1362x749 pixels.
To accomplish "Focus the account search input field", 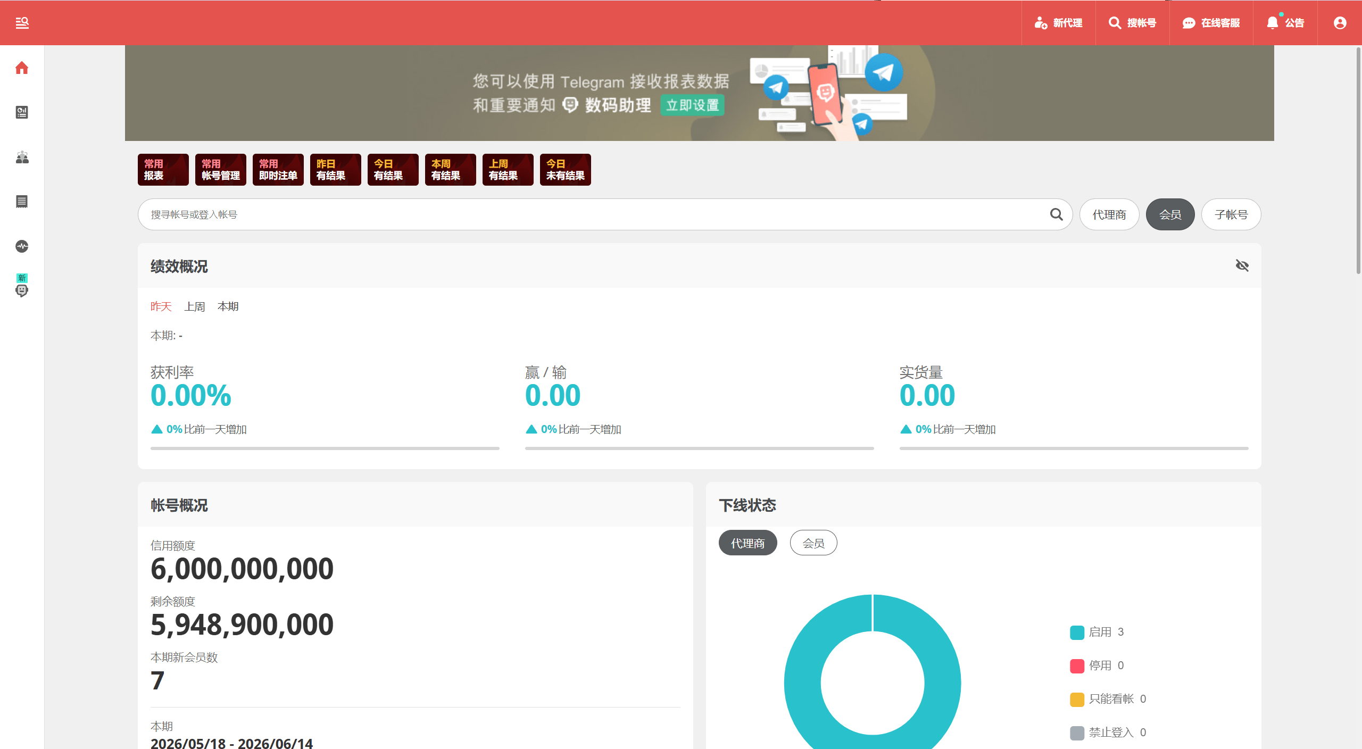I will [593, 214].
